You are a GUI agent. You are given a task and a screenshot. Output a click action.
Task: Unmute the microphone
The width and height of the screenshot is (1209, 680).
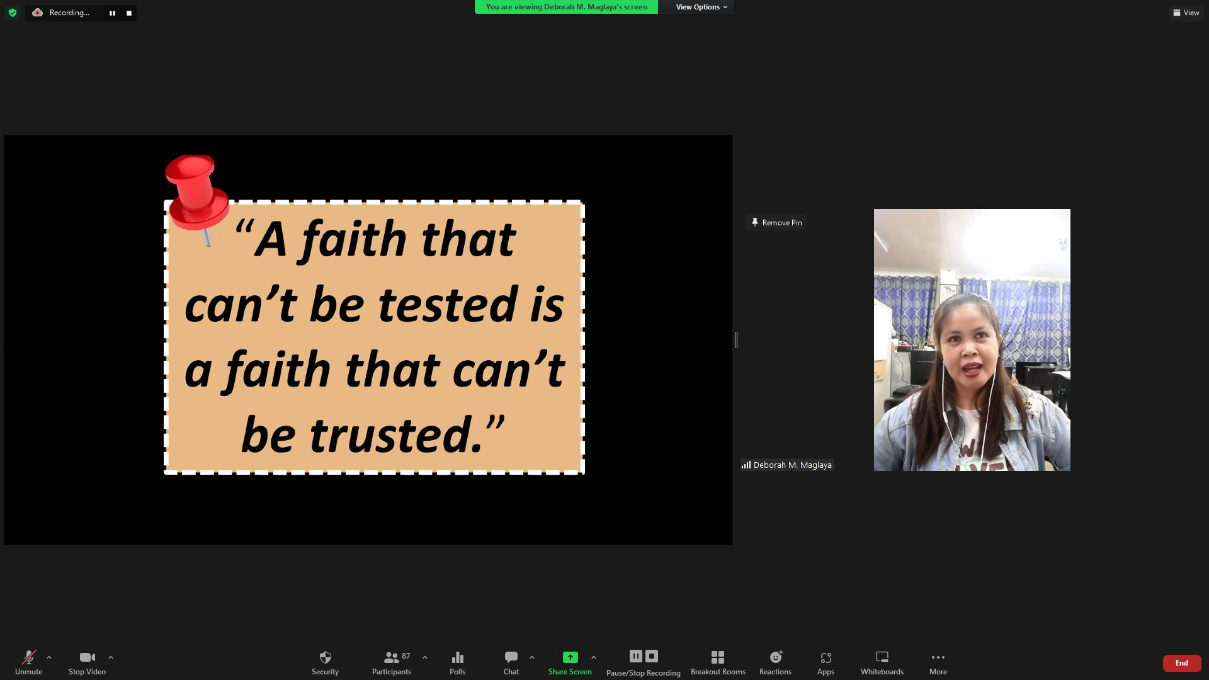pos(28,662)
